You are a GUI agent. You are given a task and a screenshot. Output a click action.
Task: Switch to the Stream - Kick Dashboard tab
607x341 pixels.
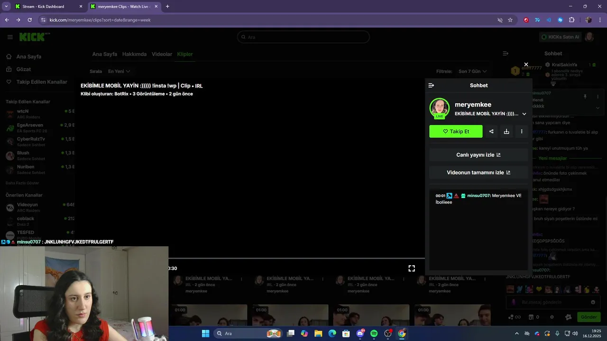[x=44, y=7]
